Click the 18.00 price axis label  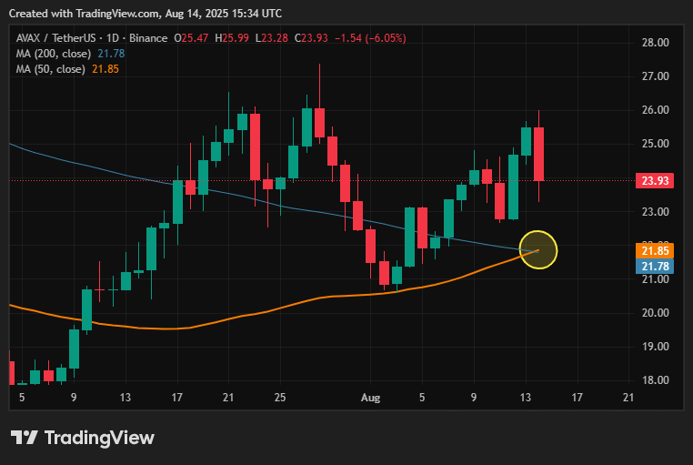coord(656,380)
